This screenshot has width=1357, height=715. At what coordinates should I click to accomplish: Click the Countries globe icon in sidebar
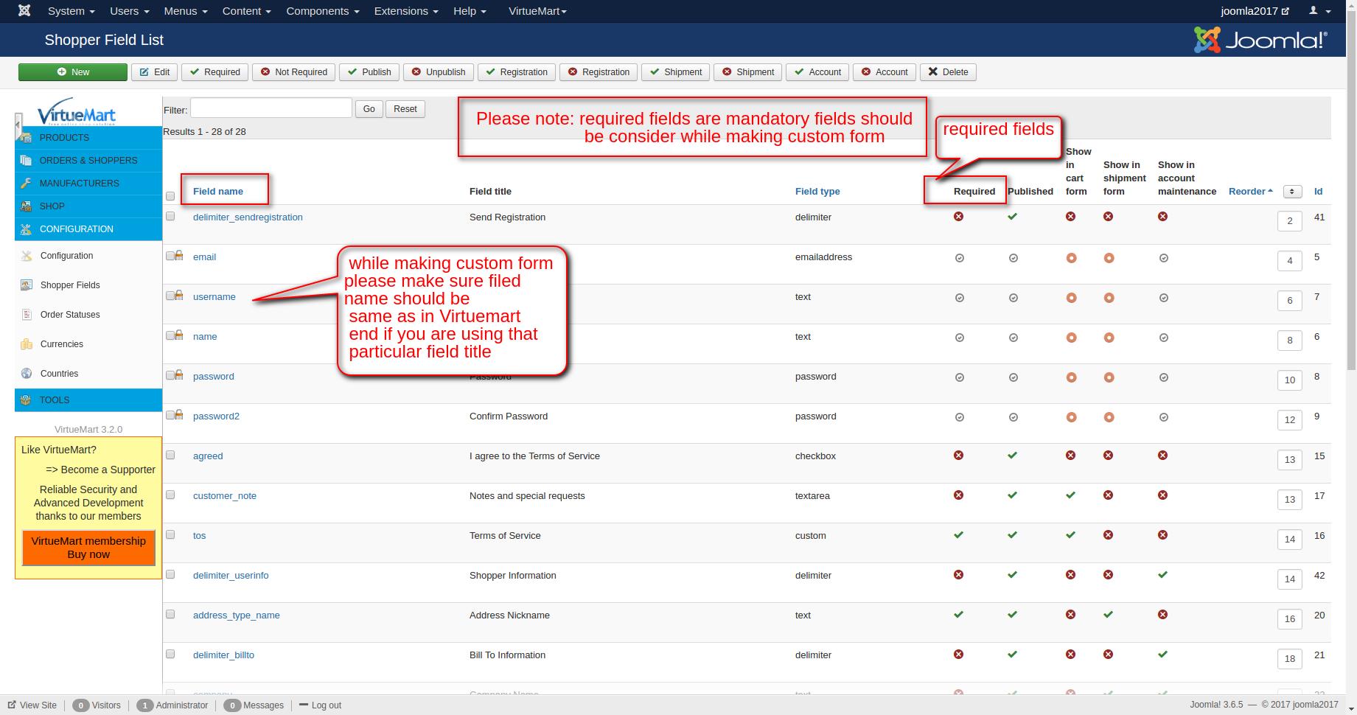(27, 374)
